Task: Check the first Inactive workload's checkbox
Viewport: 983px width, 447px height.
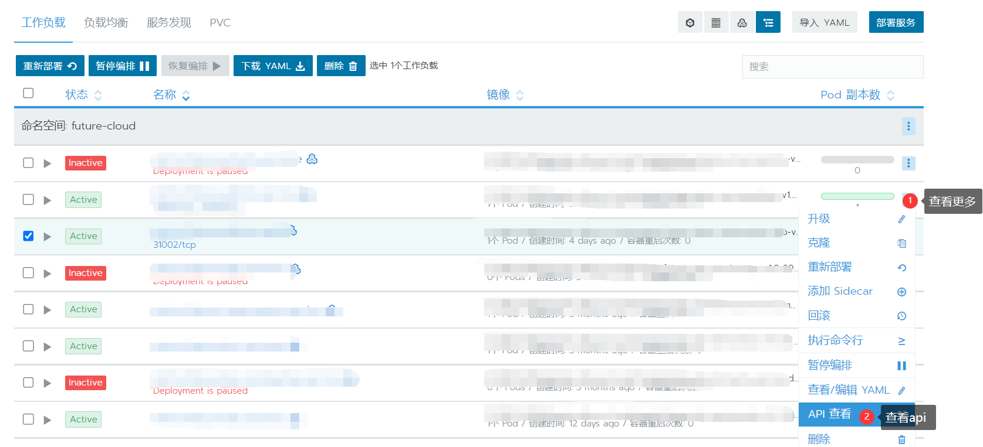Action: pyautogui.click(x=28, y=163)
